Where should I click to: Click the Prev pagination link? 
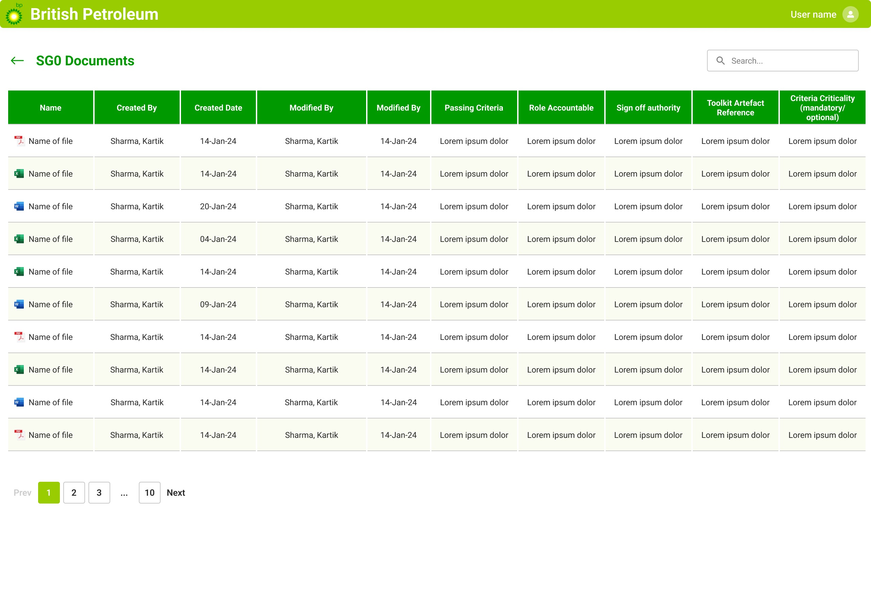click(22, 492)
